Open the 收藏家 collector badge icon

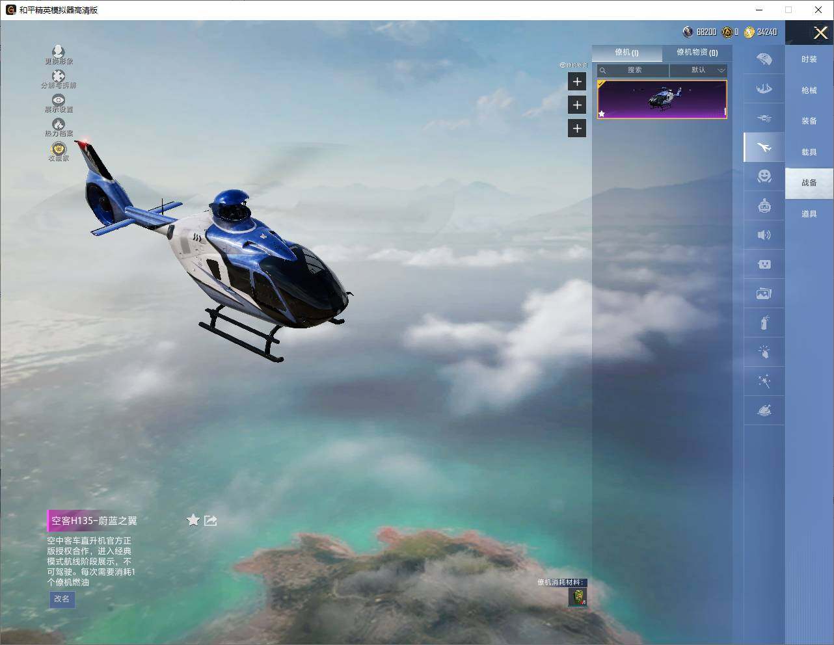pos(59,149)
